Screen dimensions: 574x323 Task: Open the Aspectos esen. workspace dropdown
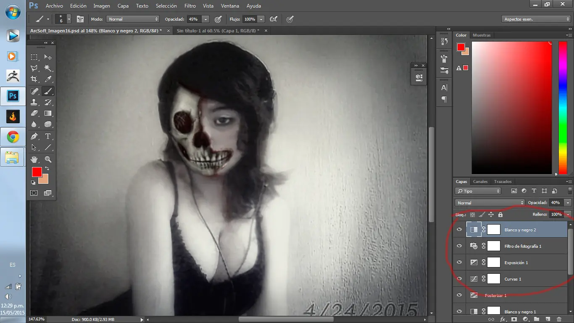click(x=536, y=19)
